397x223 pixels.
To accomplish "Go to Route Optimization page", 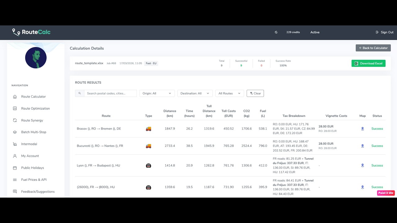I will (35, 108).
